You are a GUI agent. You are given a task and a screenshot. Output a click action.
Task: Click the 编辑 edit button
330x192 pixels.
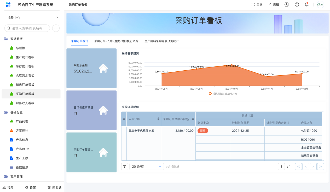pos(273,4)
